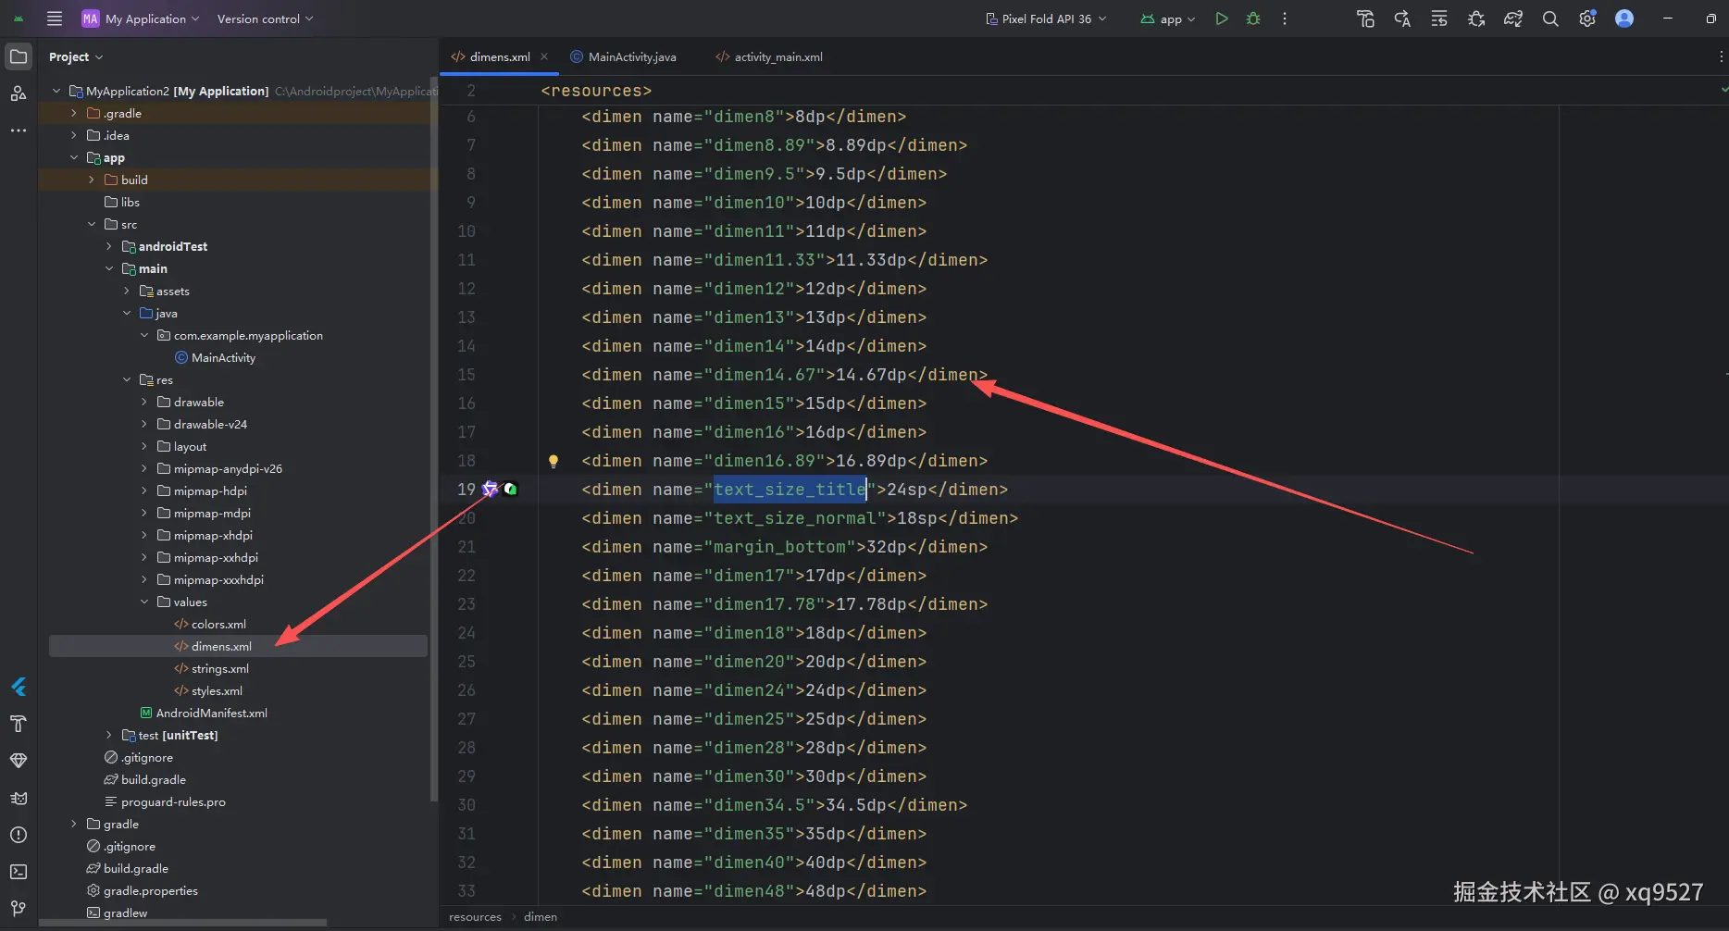Screen dimensions: 1729x931
Task: Expand the androidTest folder
Action: pyautogui.click(x=109, y=246)
